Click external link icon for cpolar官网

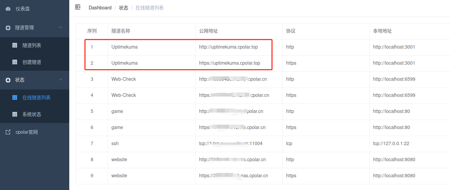point(8,132)
